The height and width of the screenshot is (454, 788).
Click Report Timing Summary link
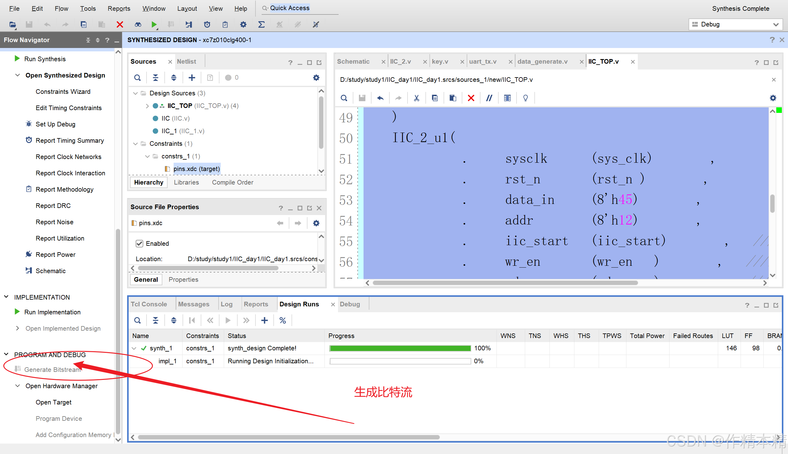[x=70, y=141]
